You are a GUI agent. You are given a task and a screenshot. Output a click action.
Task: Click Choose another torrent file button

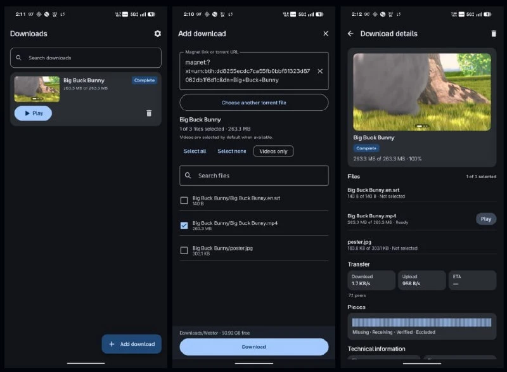click(254, 103)
